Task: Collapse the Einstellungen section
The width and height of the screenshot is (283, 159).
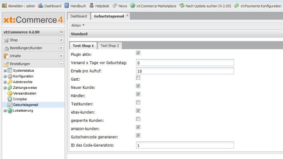Action: [x=61, y=64]
